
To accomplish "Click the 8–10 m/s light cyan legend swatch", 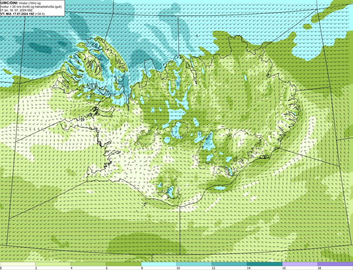I will tap(159, 264).
